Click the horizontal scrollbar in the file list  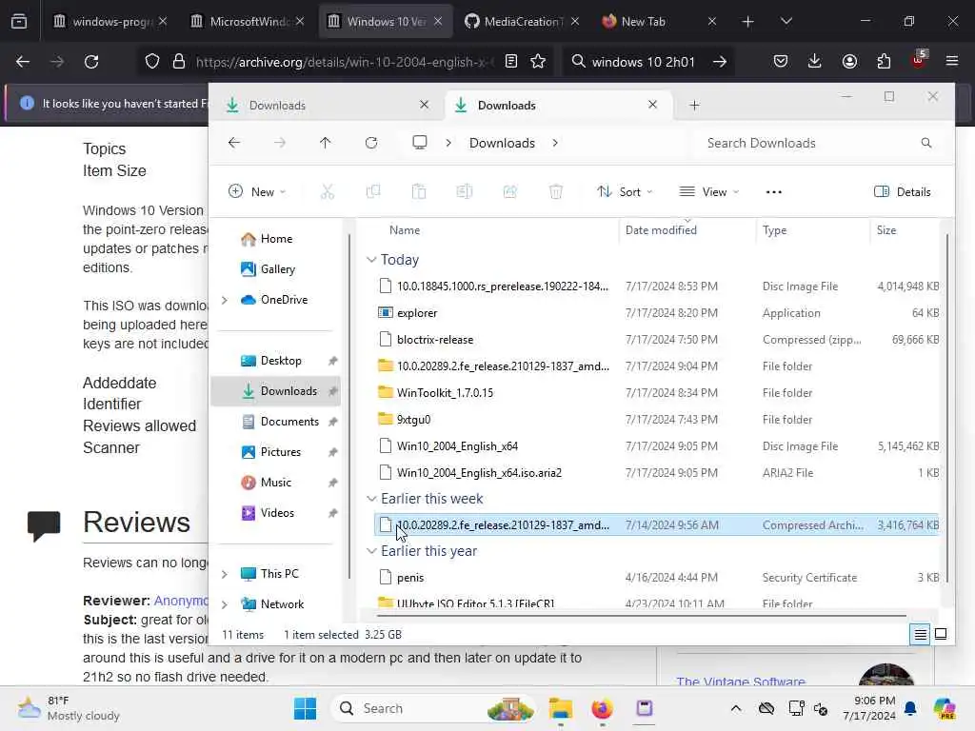tap(641, 616)
